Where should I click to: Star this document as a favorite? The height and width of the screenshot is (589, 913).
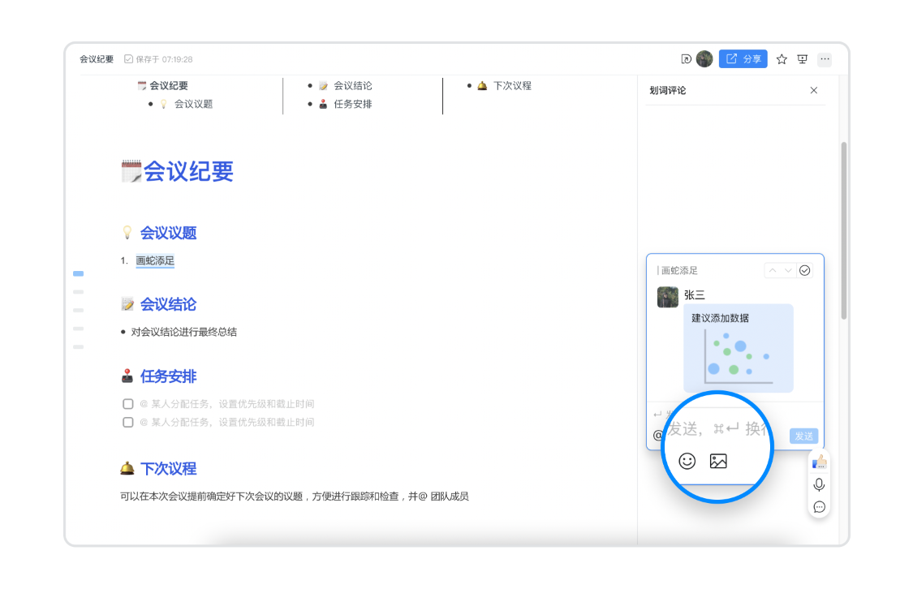coord(782,58)
